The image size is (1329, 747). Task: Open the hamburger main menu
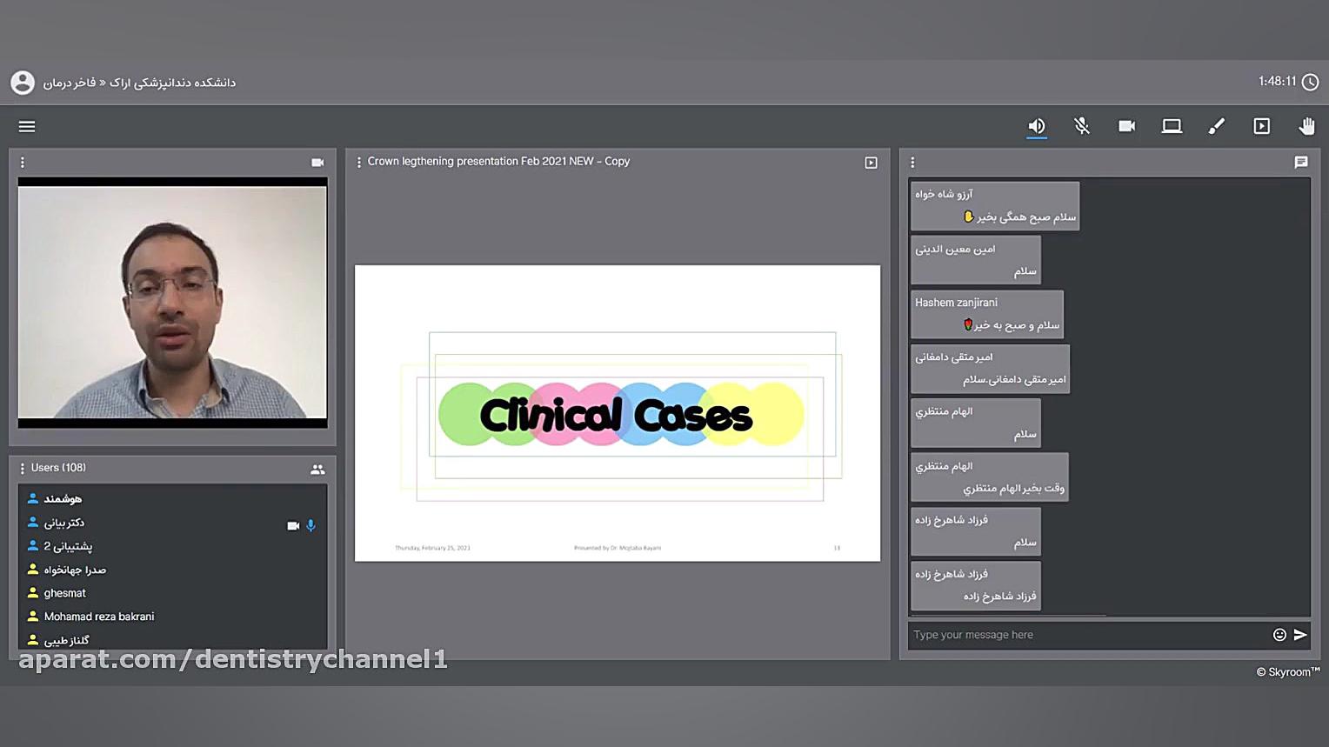(27, 127)
